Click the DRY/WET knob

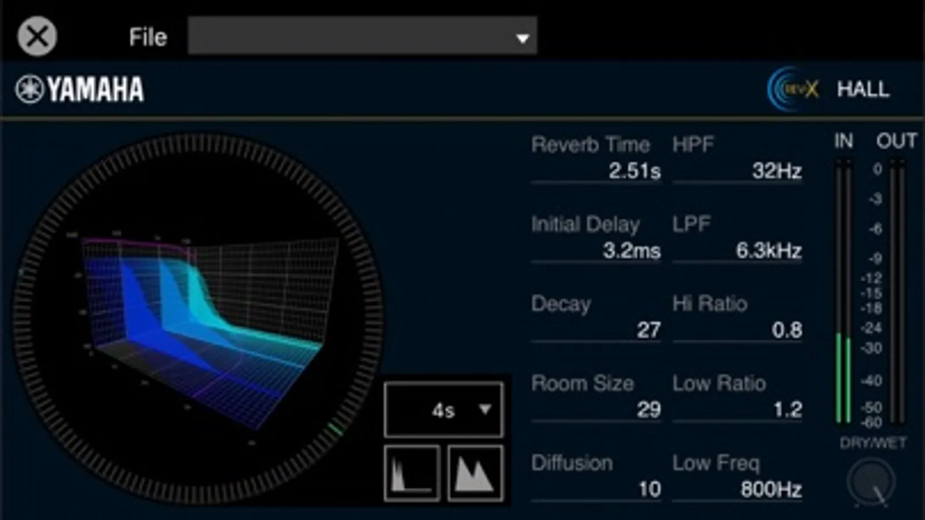click(x=872, y=482)
